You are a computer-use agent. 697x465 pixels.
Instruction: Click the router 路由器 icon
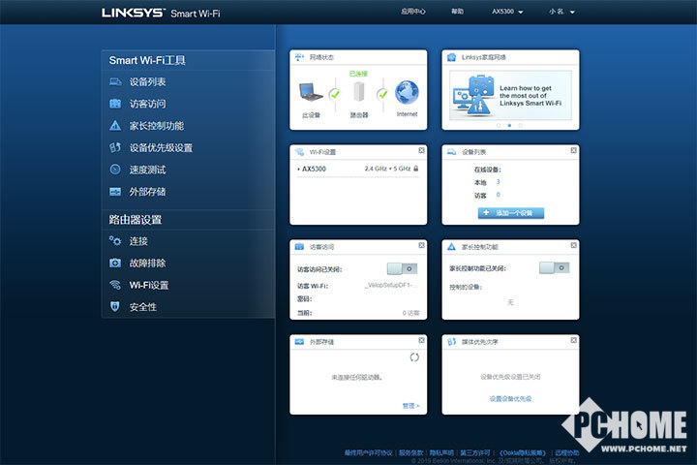pos(359,91)
